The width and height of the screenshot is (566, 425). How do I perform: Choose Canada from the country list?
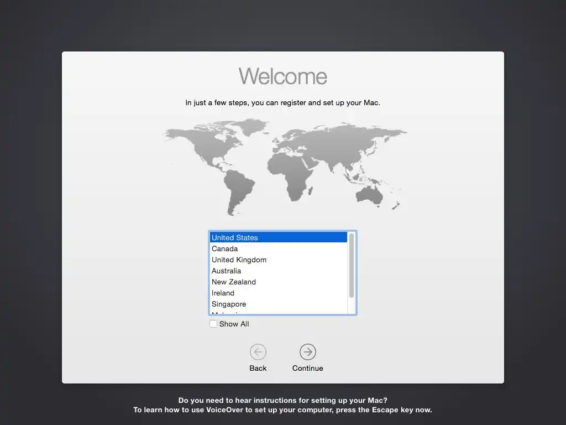pyautogui.click(x=279, y=248)
